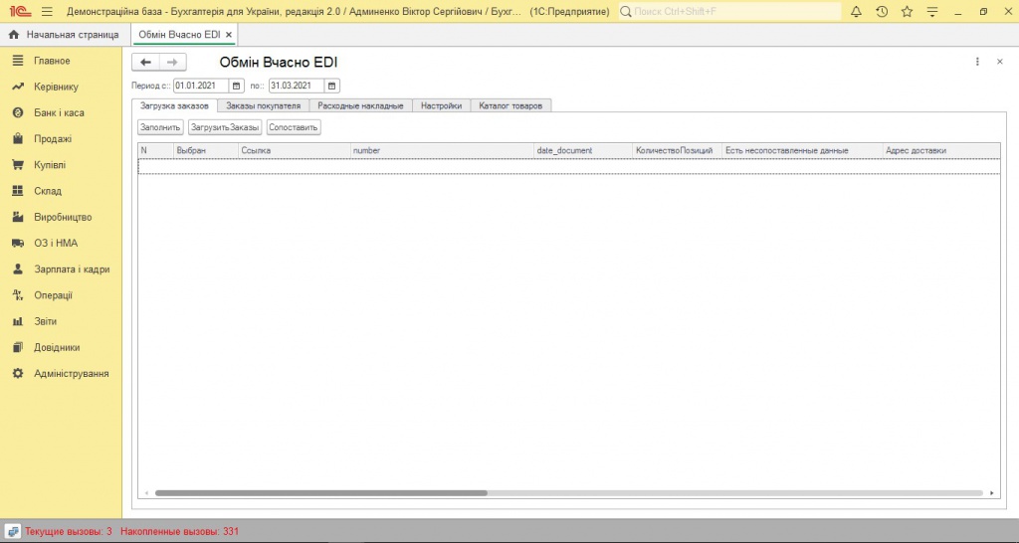This screenshot has height=543, width=1019.
Task: Open history clock icon
Action: click(x=882, y=12)
